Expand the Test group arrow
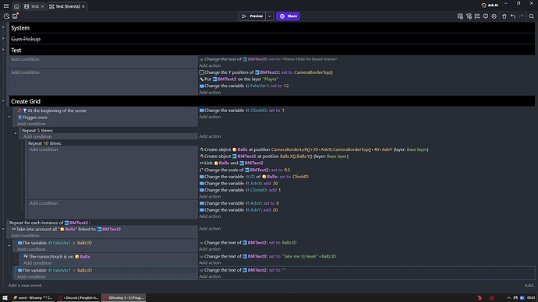 click(x=3, y=50)
